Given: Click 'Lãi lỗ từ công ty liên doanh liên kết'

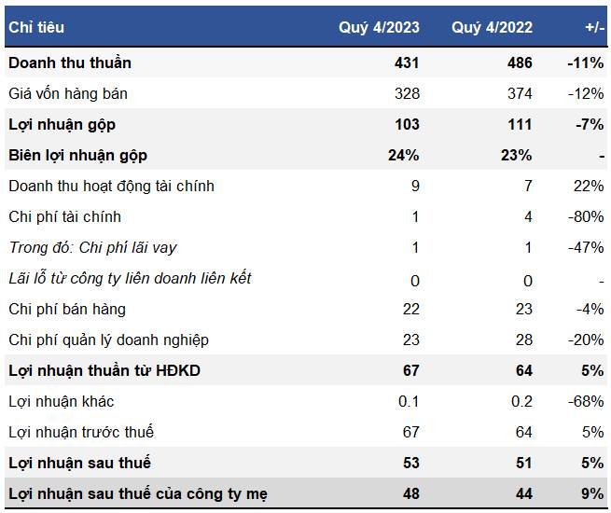Looking at the screenshot, I should point(130,279).
